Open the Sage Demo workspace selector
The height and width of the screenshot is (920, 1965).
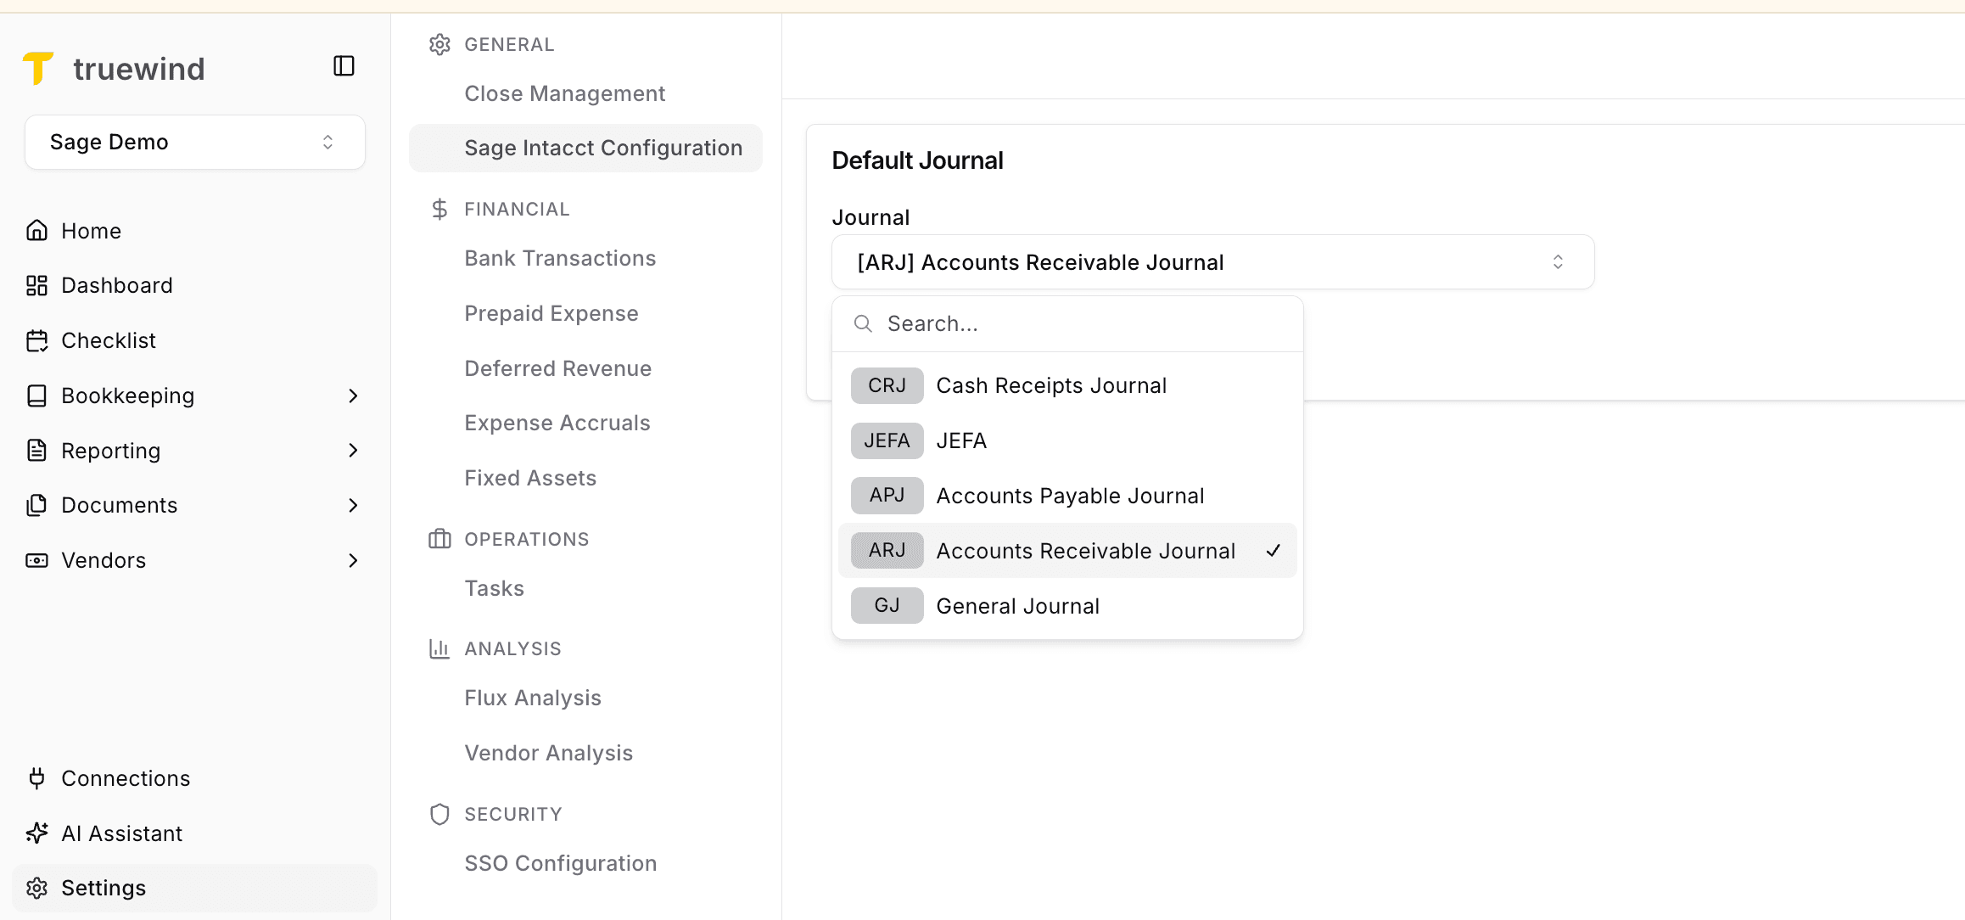click(193, 142)
